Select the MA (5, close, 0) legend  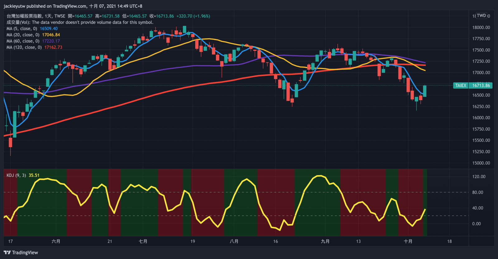pyautogui.click(x=22, y=29)
